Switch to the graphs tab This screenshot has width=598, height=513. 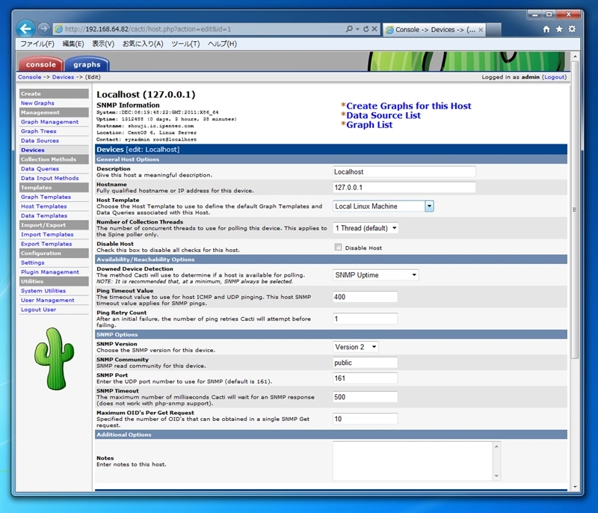87,64
